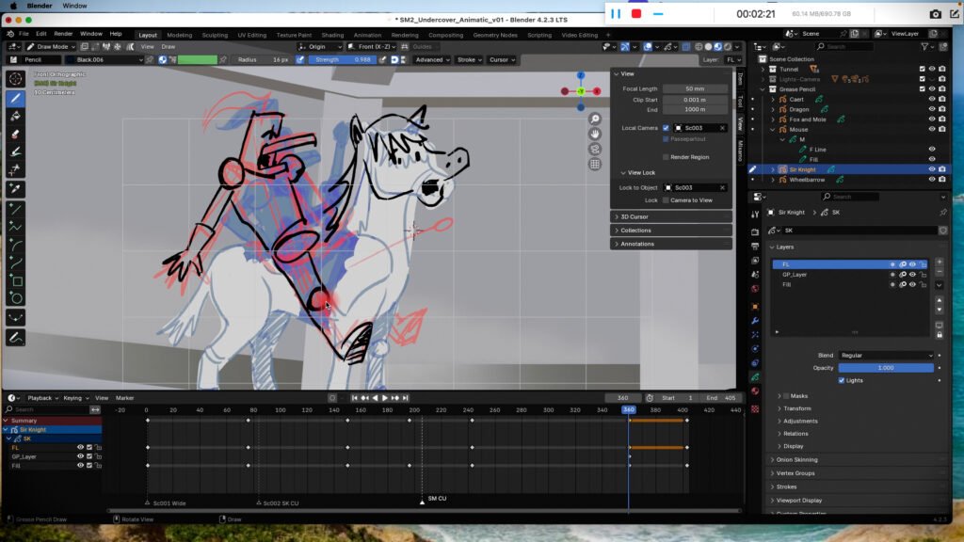Select the Arc tool
Viewport: 964px width, 542px height.
[x=16, y=246]
